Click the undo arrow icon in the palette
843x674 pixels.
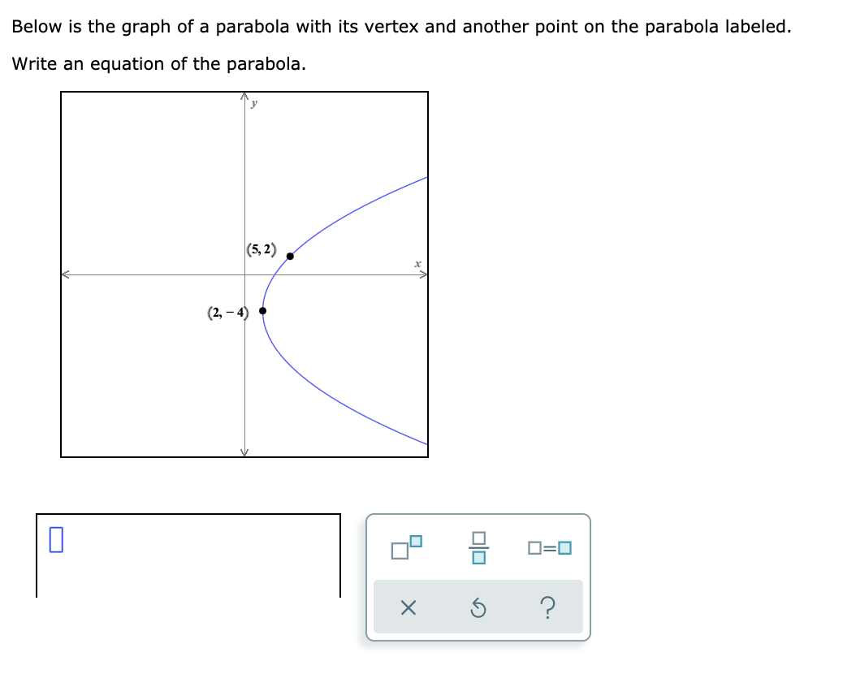[x=479, y=607]
